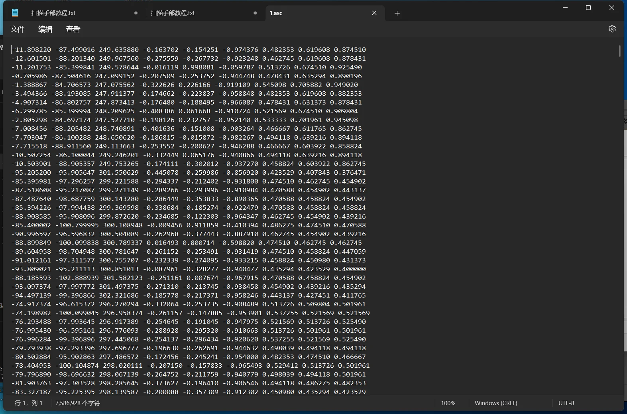The image size is (627, 414).
Task: Click unsaved dot on second 扫描手部教程.txt tab
Action: click(255, 13)
